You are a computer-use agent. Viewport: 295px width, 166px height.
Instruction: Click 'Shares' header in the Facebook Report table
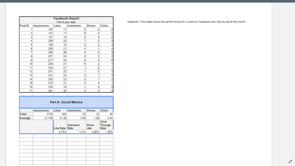tap(91, 26)
